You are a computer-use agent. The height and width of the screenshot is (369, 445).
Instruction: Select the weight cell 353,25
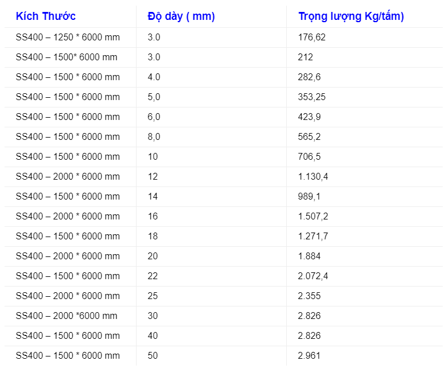coord(312,97)
